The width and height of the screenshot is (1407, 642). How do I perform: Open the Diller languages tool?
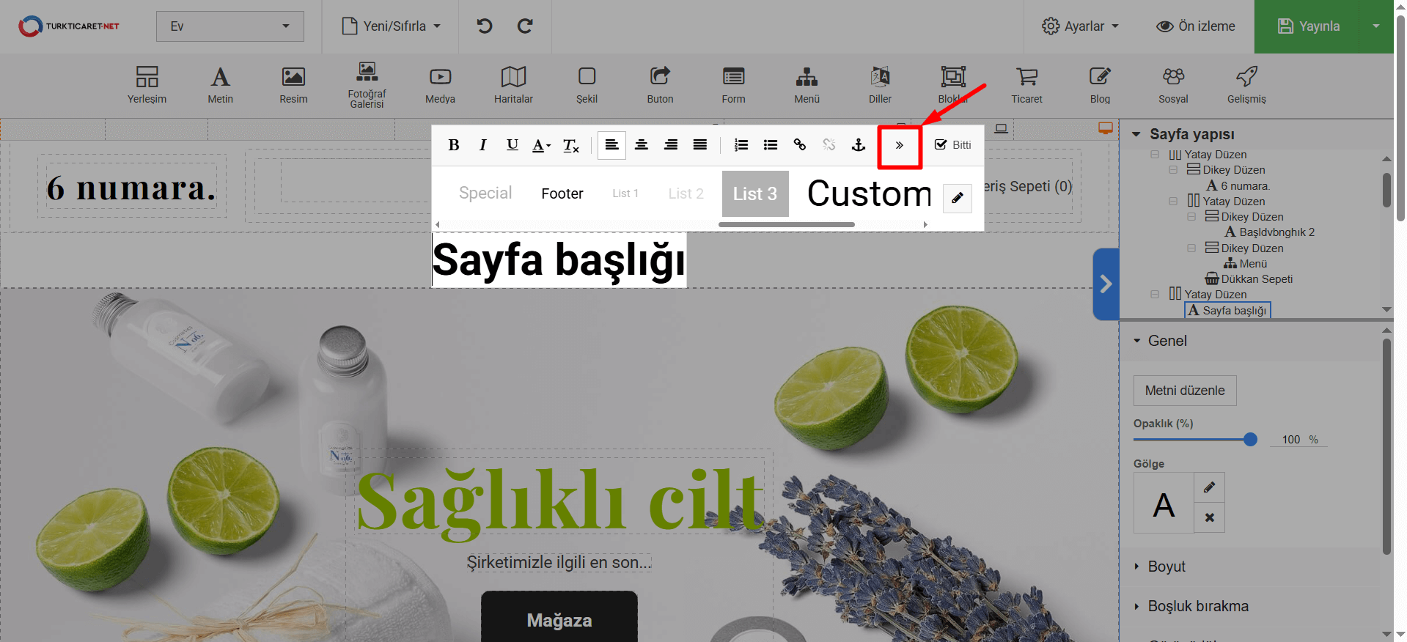coord(880,84)
